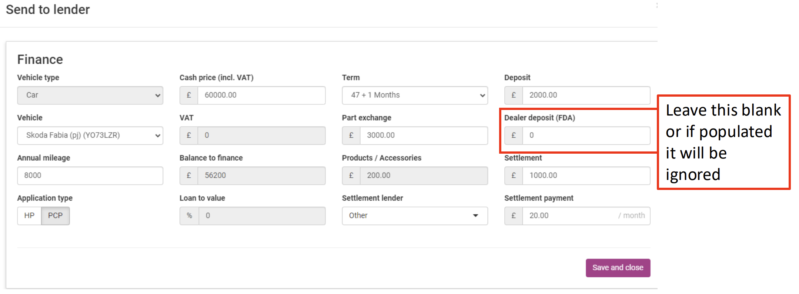Click the Balance to finance field
The image size is (799, 294).
pyautogui.click(x=261, y=176)
